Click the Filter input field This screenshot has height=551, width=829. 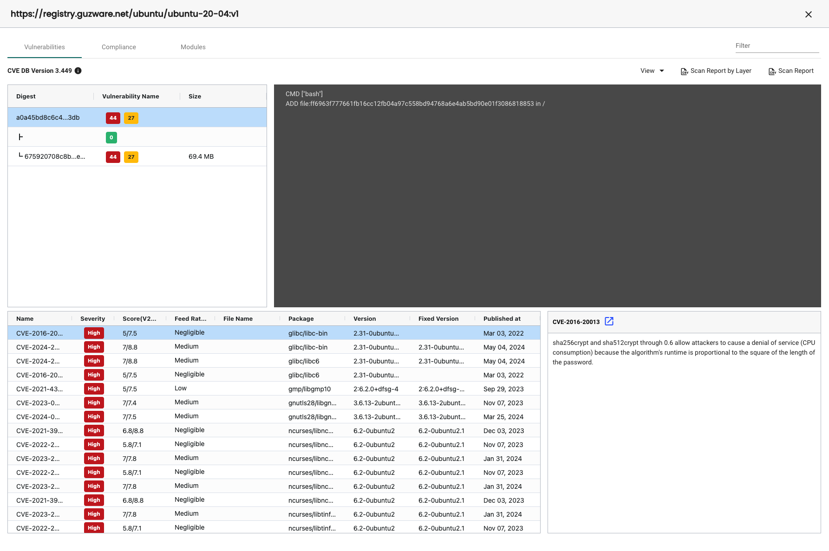[x=777, y=45]
